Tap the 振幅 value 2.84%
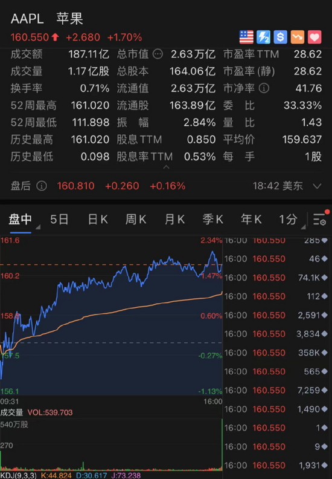 coord(200,123)
